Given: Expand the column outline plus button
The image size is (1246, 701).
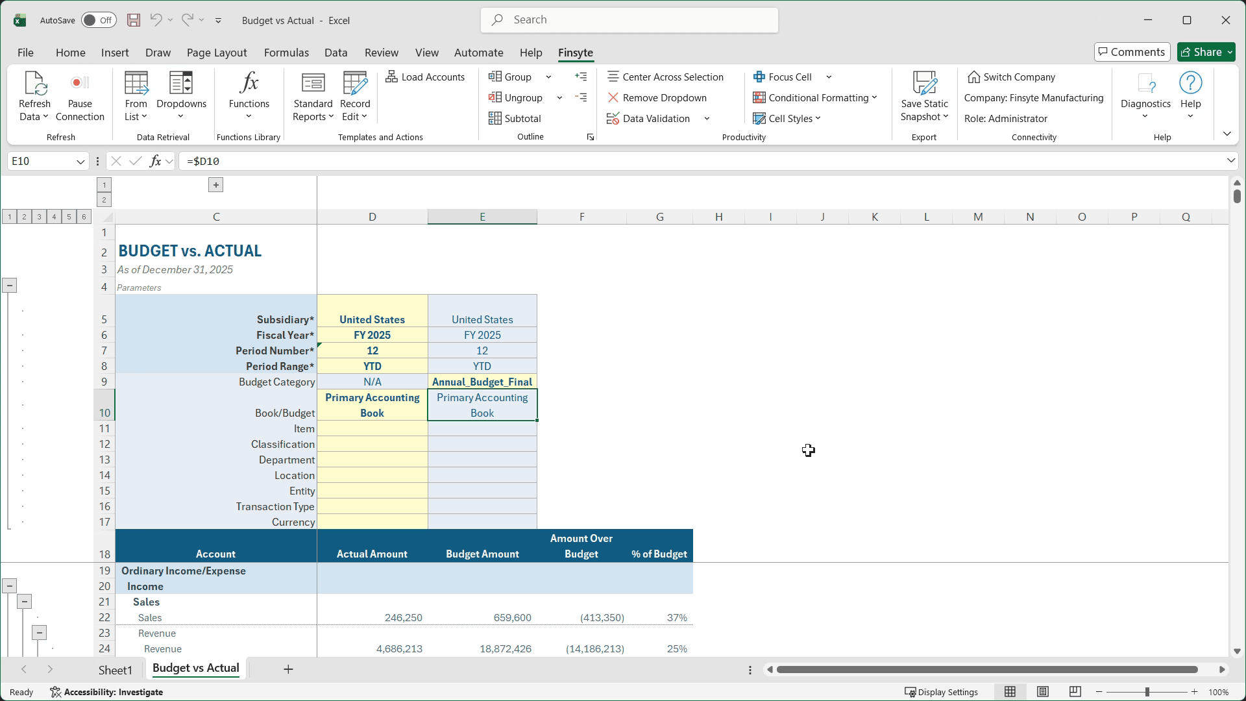Looking at the screenshot, I should [216, 185].
